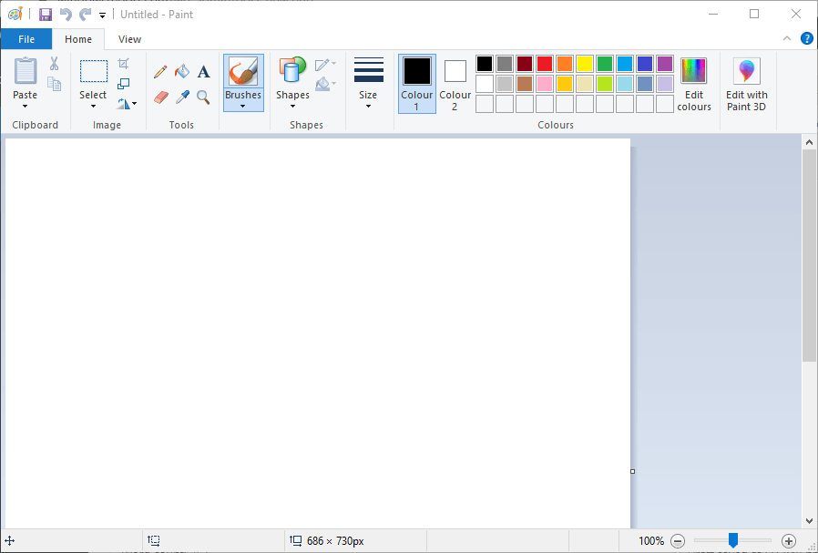
Task: Open the File menu
Action: click(26, 39)
